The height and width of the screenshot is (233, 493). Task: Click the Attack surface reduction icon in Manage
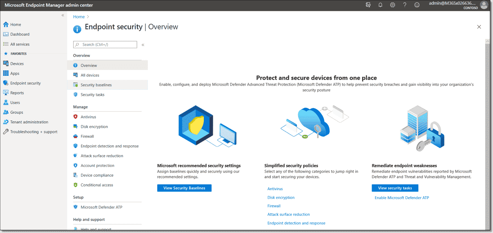76,156
